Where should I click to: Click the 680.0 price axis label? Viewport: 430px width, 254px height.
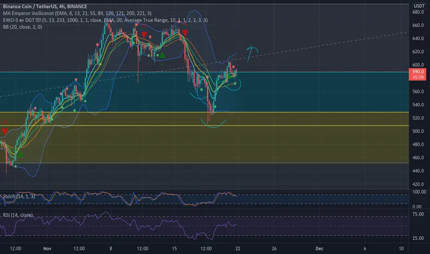click(418, 12)
